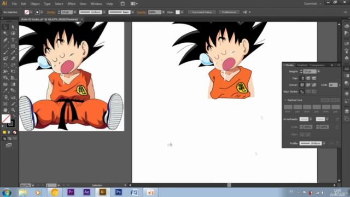
Task: Open second Arrowheads dropdown
Action: click(327, 119)
